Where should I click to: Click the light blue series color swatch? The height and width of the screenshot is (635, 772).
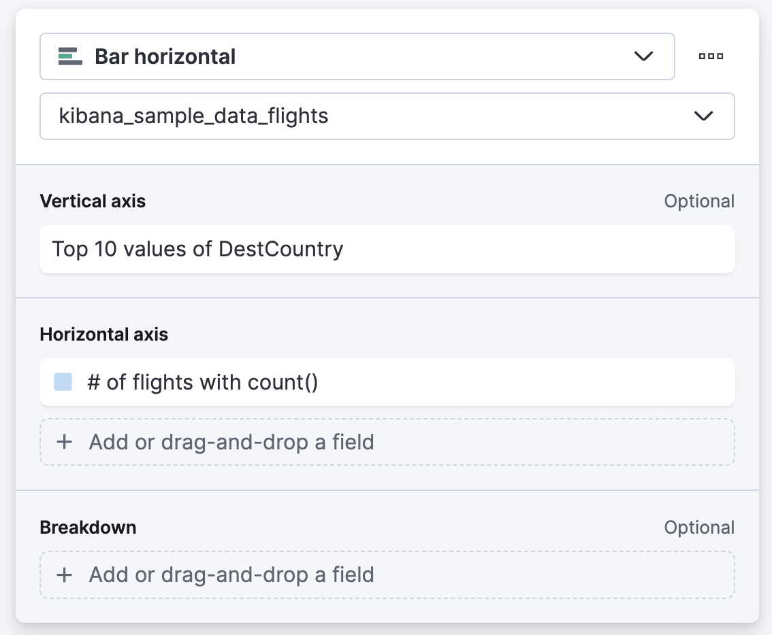tap(63, 382)
